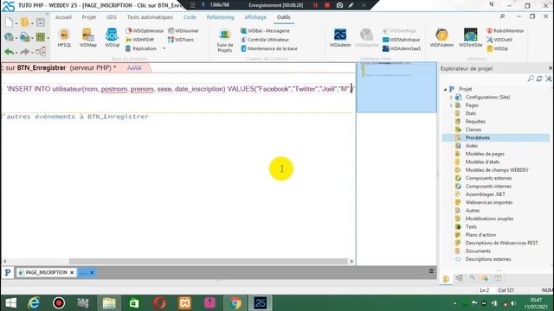Click search icon in Explorateur de projet
This screenshot has width=554, height=311.
click(x=531, y=79)
